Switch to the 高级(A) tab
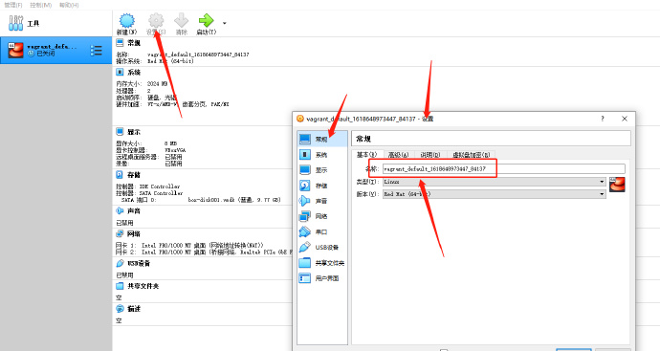The image size is (660, 351). coord(398,155)
